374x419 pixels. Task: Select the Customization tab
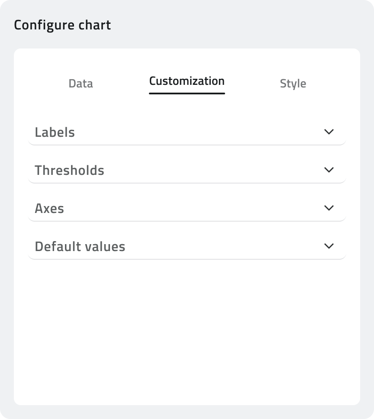click(x=187, y=81)
